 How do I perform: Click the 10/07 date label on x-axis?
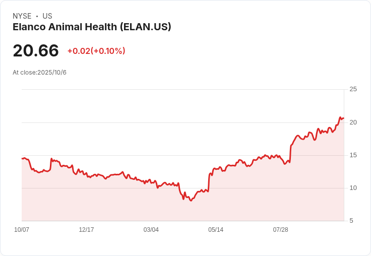tap(22, 230)
